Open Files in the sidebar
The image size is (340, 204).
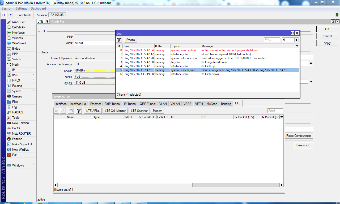15,102
